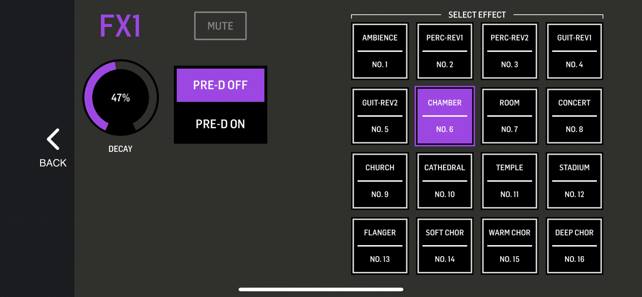Switch to the Room effect
Image resolution: width=642 pixels, height=297 pixels.
(510, 116)
